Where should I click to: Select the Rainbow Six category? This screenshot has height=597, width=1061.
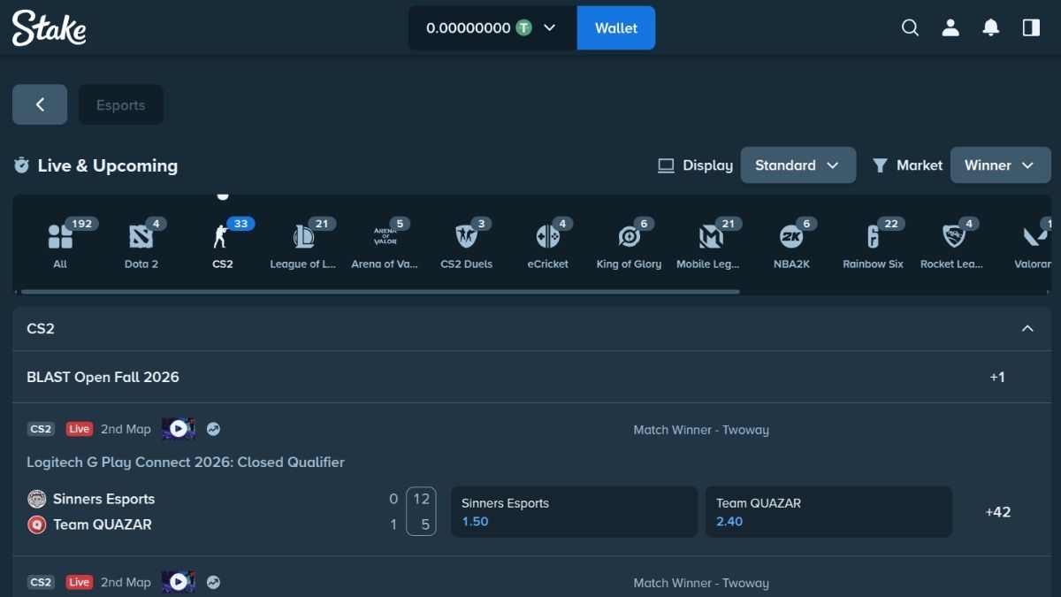pos(873,244)
